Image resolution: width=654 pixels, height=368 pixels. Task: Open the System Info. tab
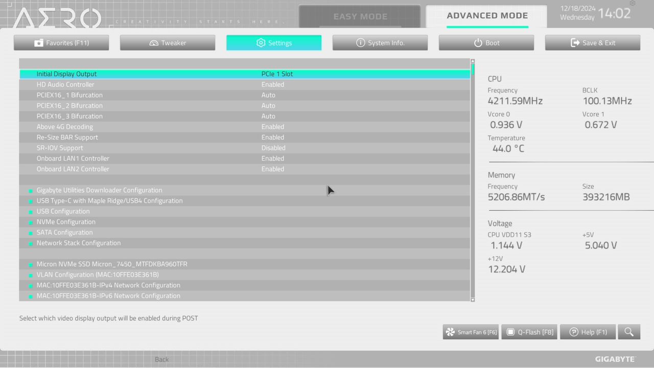(380, 43)
